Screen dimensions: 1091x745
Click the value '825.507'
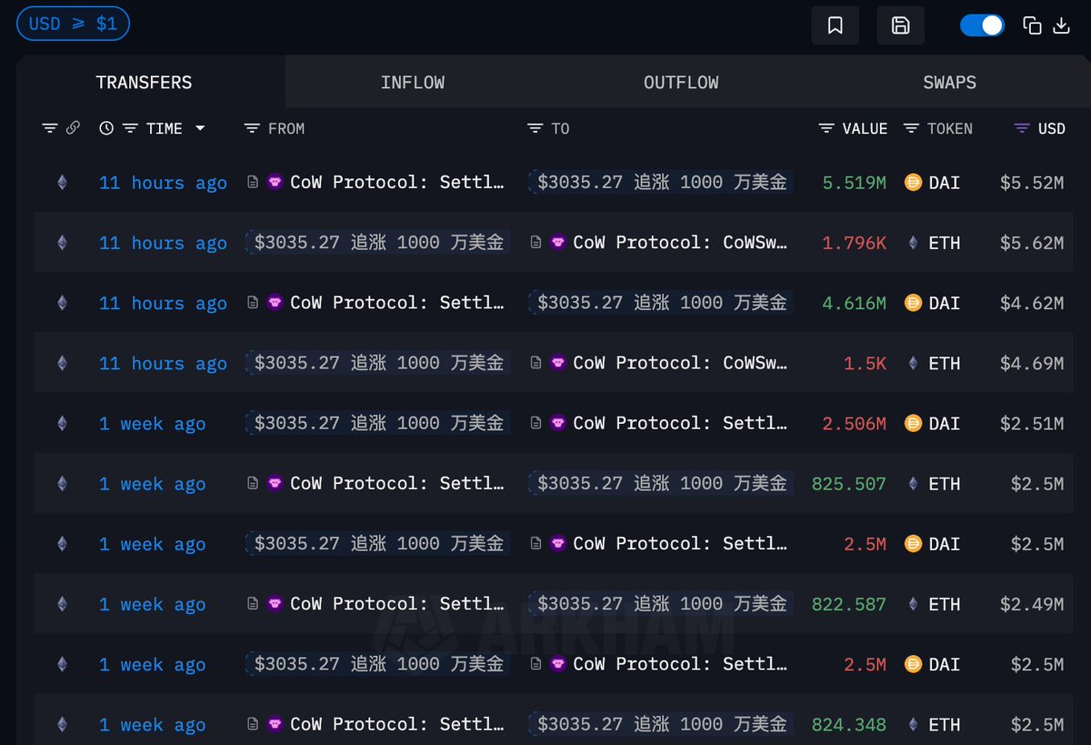pos(849,484)
